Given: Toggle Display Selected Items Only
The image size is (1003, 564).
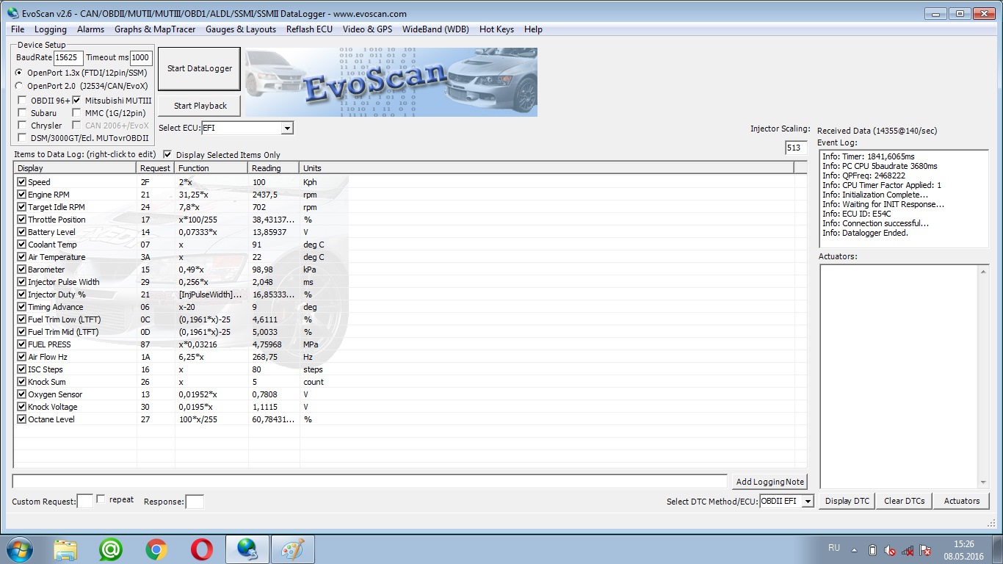Looking at the screenshot, I should (167, 154).
